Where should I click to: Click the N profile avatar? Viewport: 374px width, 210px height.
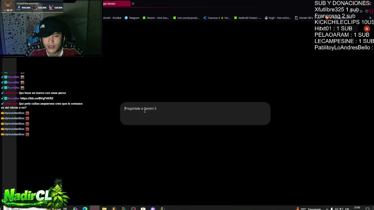tap(367, 29)
